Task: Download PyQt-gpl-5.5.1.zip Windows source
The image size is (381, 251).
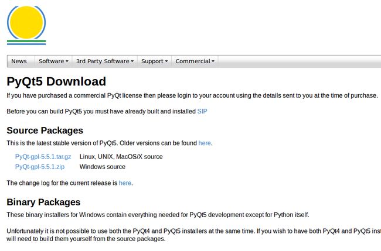Action: click(40, 167)
